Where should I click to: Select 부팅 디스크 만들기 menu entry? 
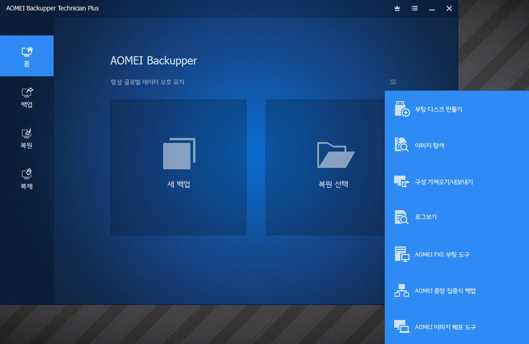[x=438, y=109]
